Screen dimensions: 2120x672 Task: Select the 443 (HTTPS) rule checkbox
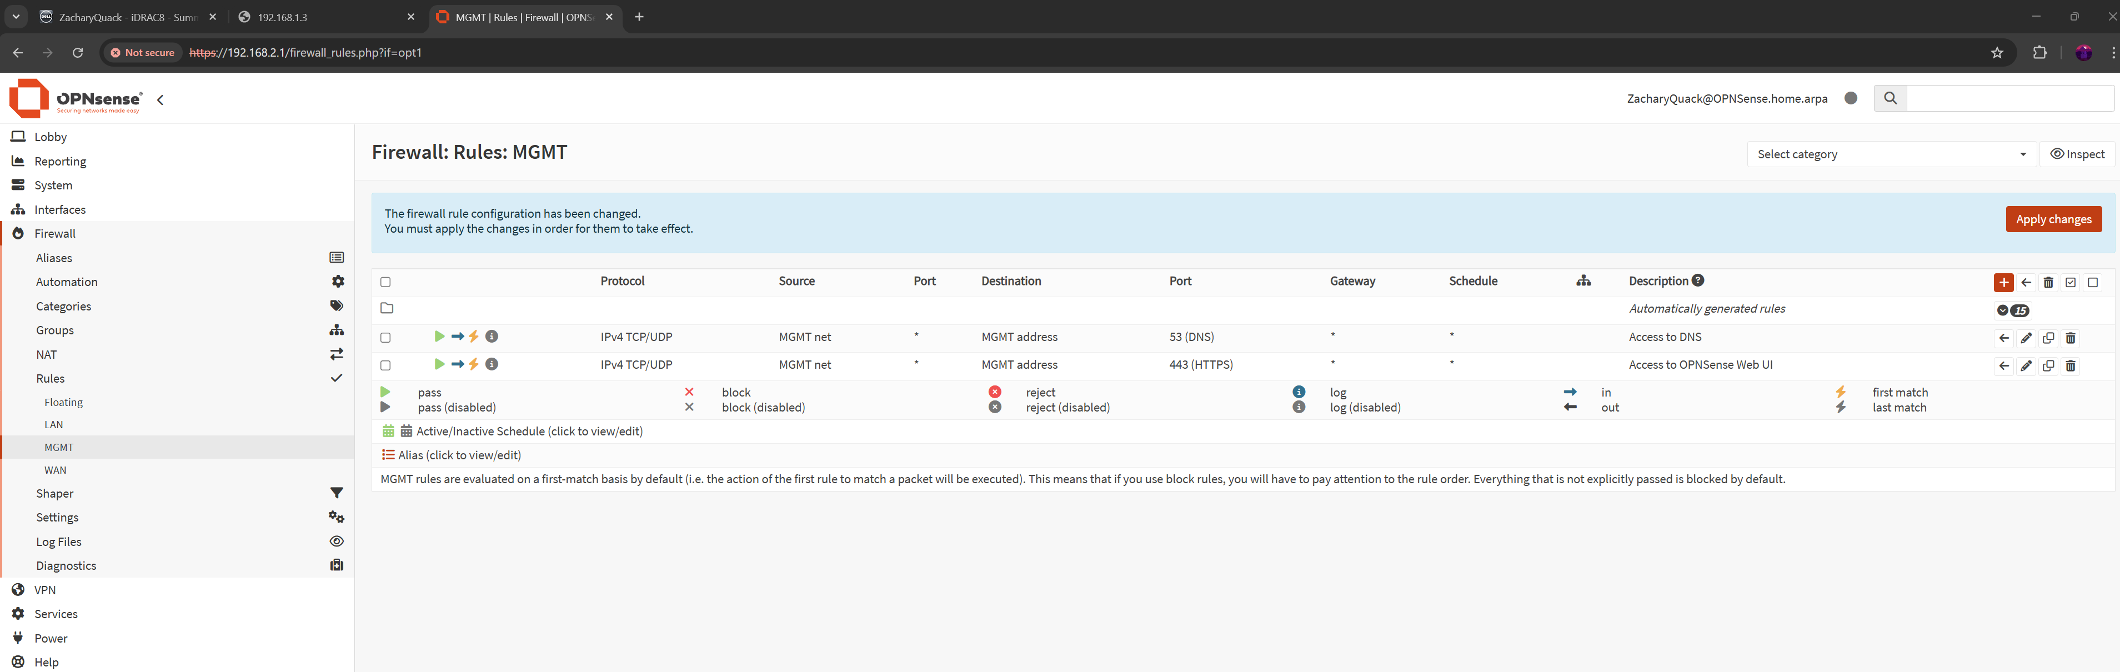point(385,365)
